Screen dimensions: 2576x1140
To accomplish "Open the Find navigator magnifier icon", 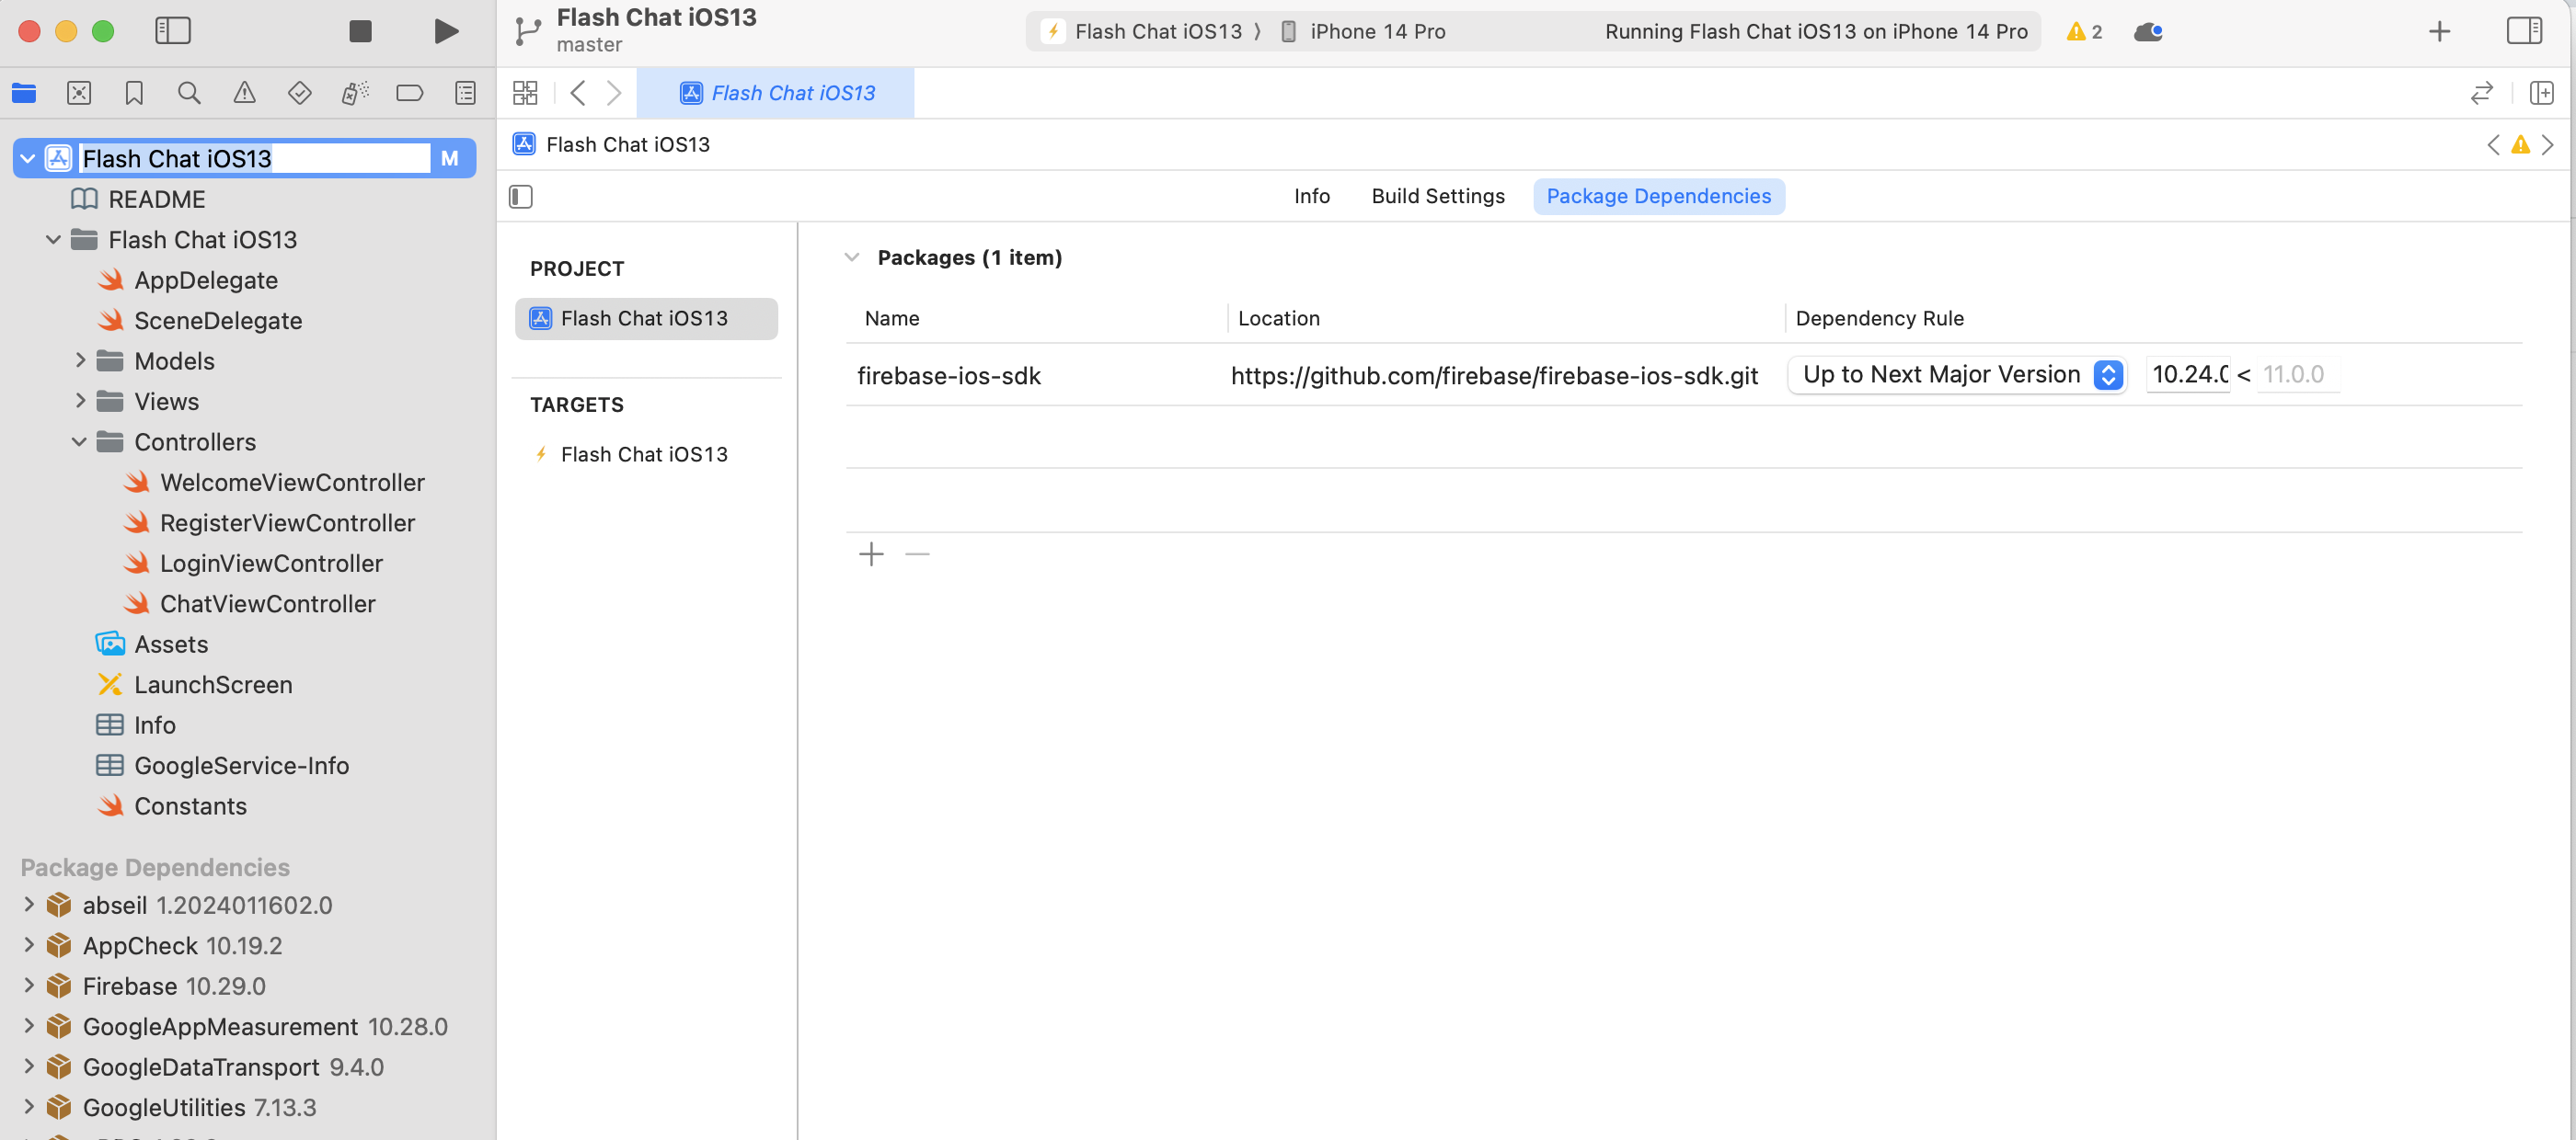I will [x=188, y=93].
